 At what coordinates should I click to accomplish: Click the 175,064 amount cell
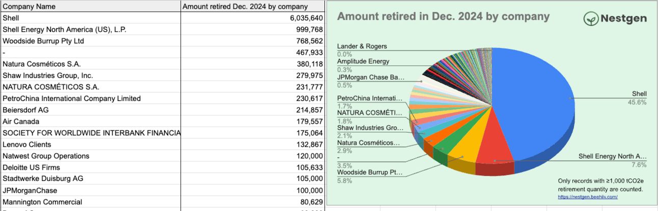pyautogui.click(x=253, y=133)
